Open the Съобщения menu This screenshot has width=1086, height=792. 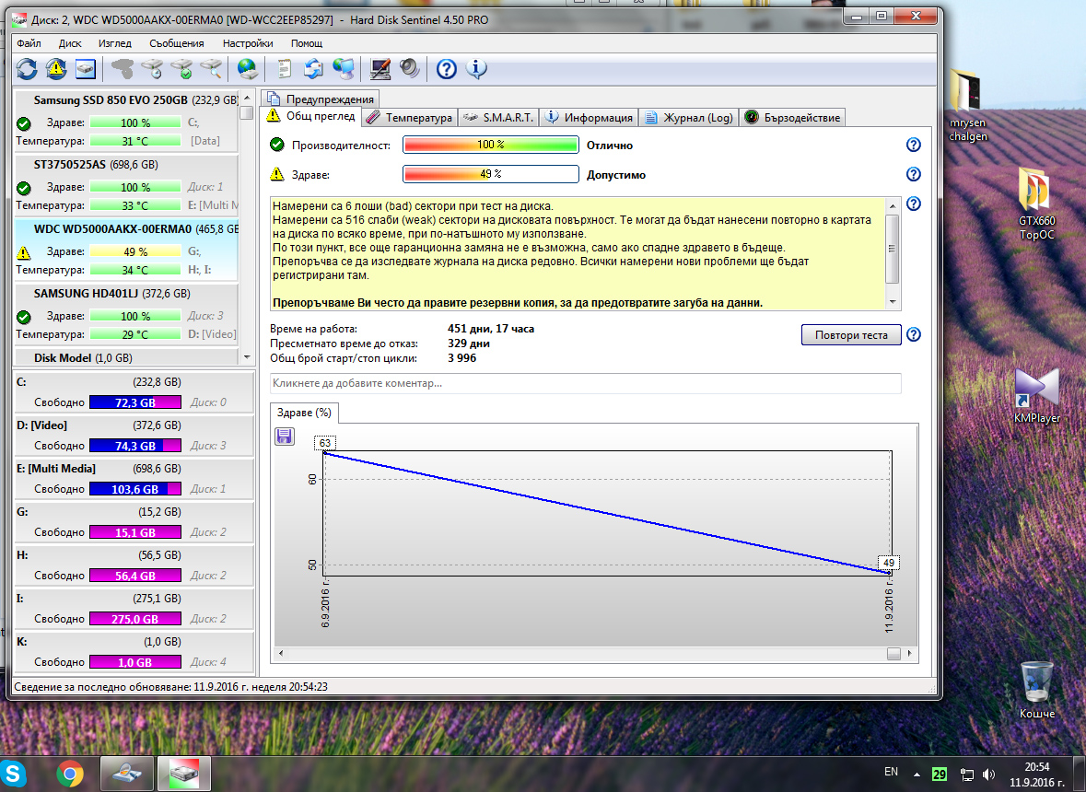pyautogui.click(x=177, y=43)
